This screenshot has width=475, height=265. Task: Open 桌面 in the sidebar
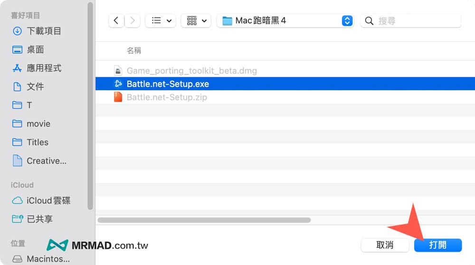click(35, 49)
